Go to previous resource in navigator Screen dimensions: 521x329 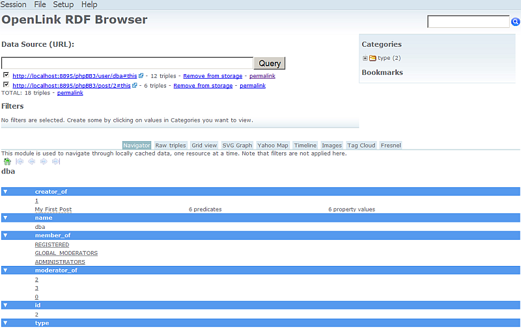click(x=31, y=161)
